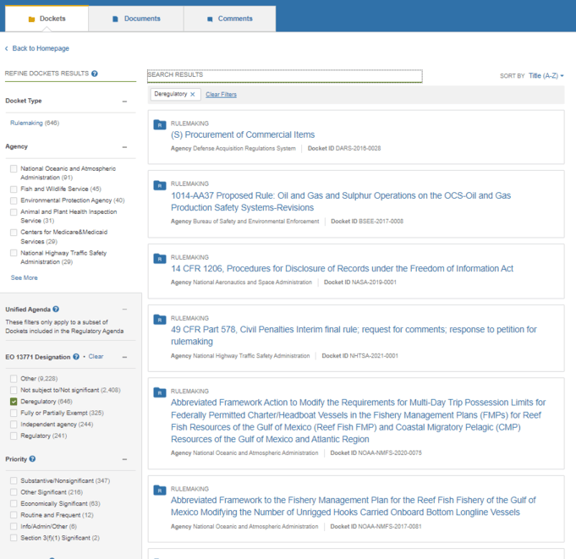The width and height of the screenshot is (576, 559).
Task: Collapse the Docket Type filter section
Action: point(124,101)
